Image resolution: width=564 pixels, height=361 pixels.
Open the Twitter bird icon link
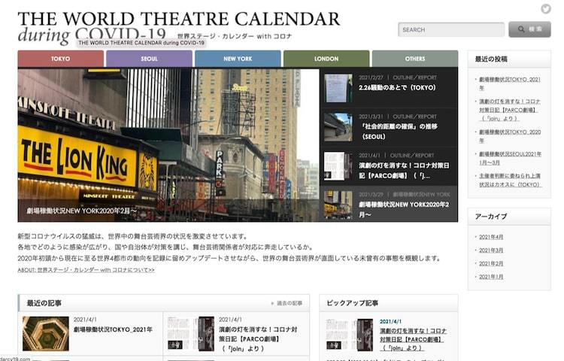click(x=546, y=8)
